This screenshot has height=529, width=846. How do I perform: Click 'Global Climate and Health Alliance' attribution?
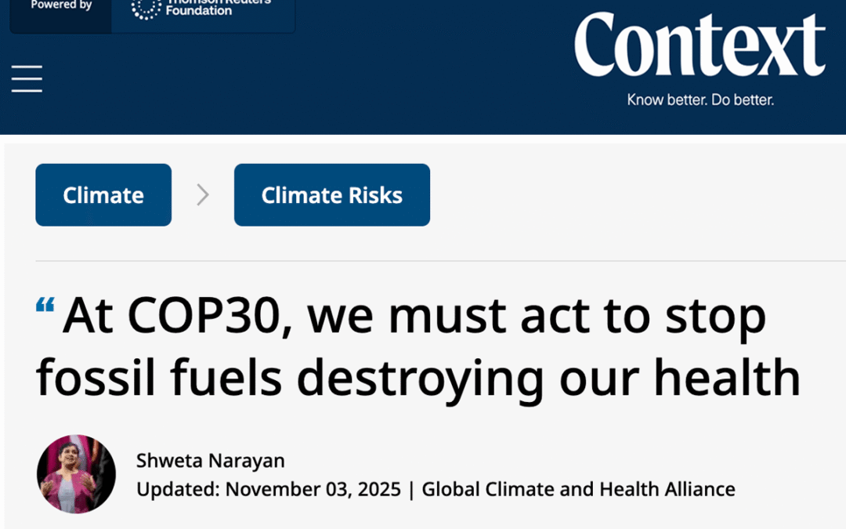(x=578, y=488)
